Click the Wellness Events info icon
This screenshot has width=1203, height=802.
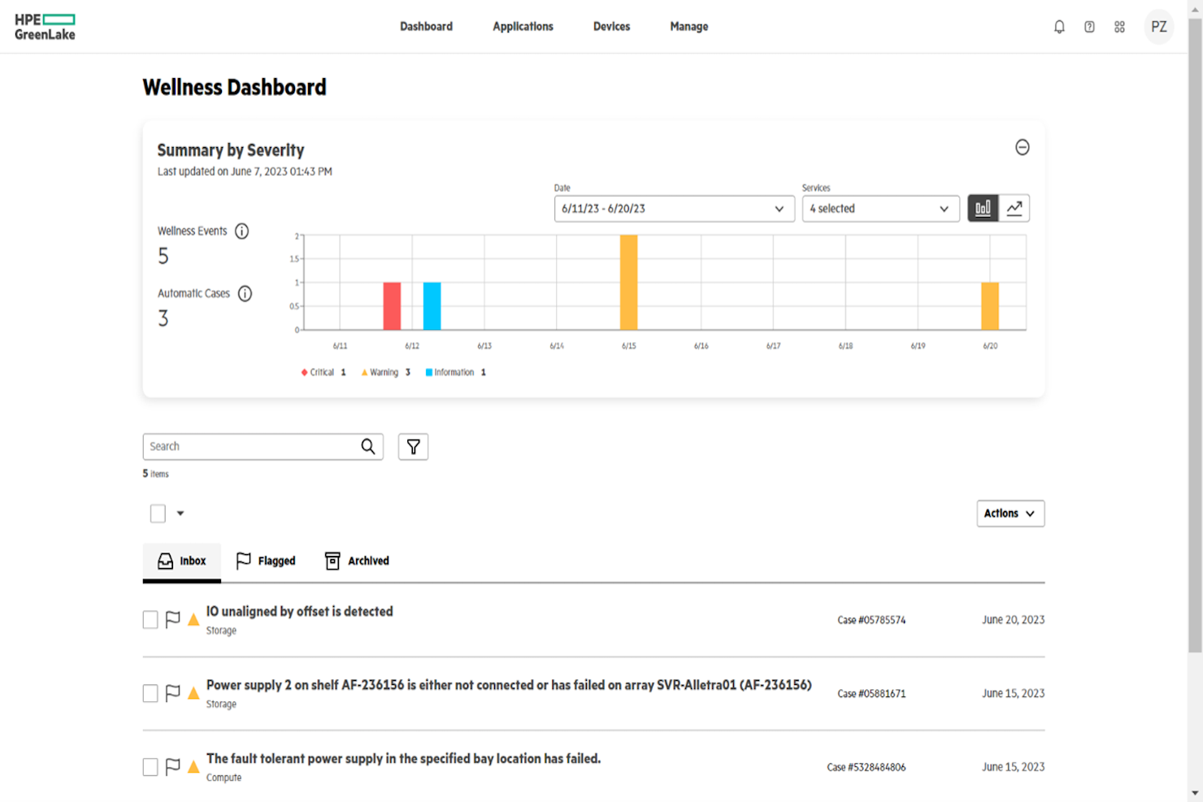click(241, 231)
